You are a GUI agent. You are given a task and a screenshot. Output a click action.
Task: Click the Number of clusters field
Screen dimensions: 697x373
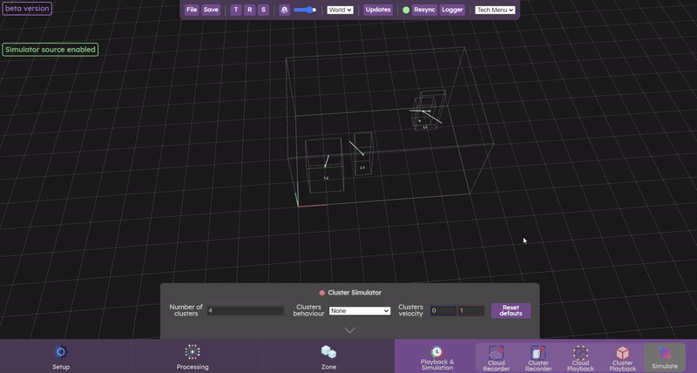click(245, 311)
